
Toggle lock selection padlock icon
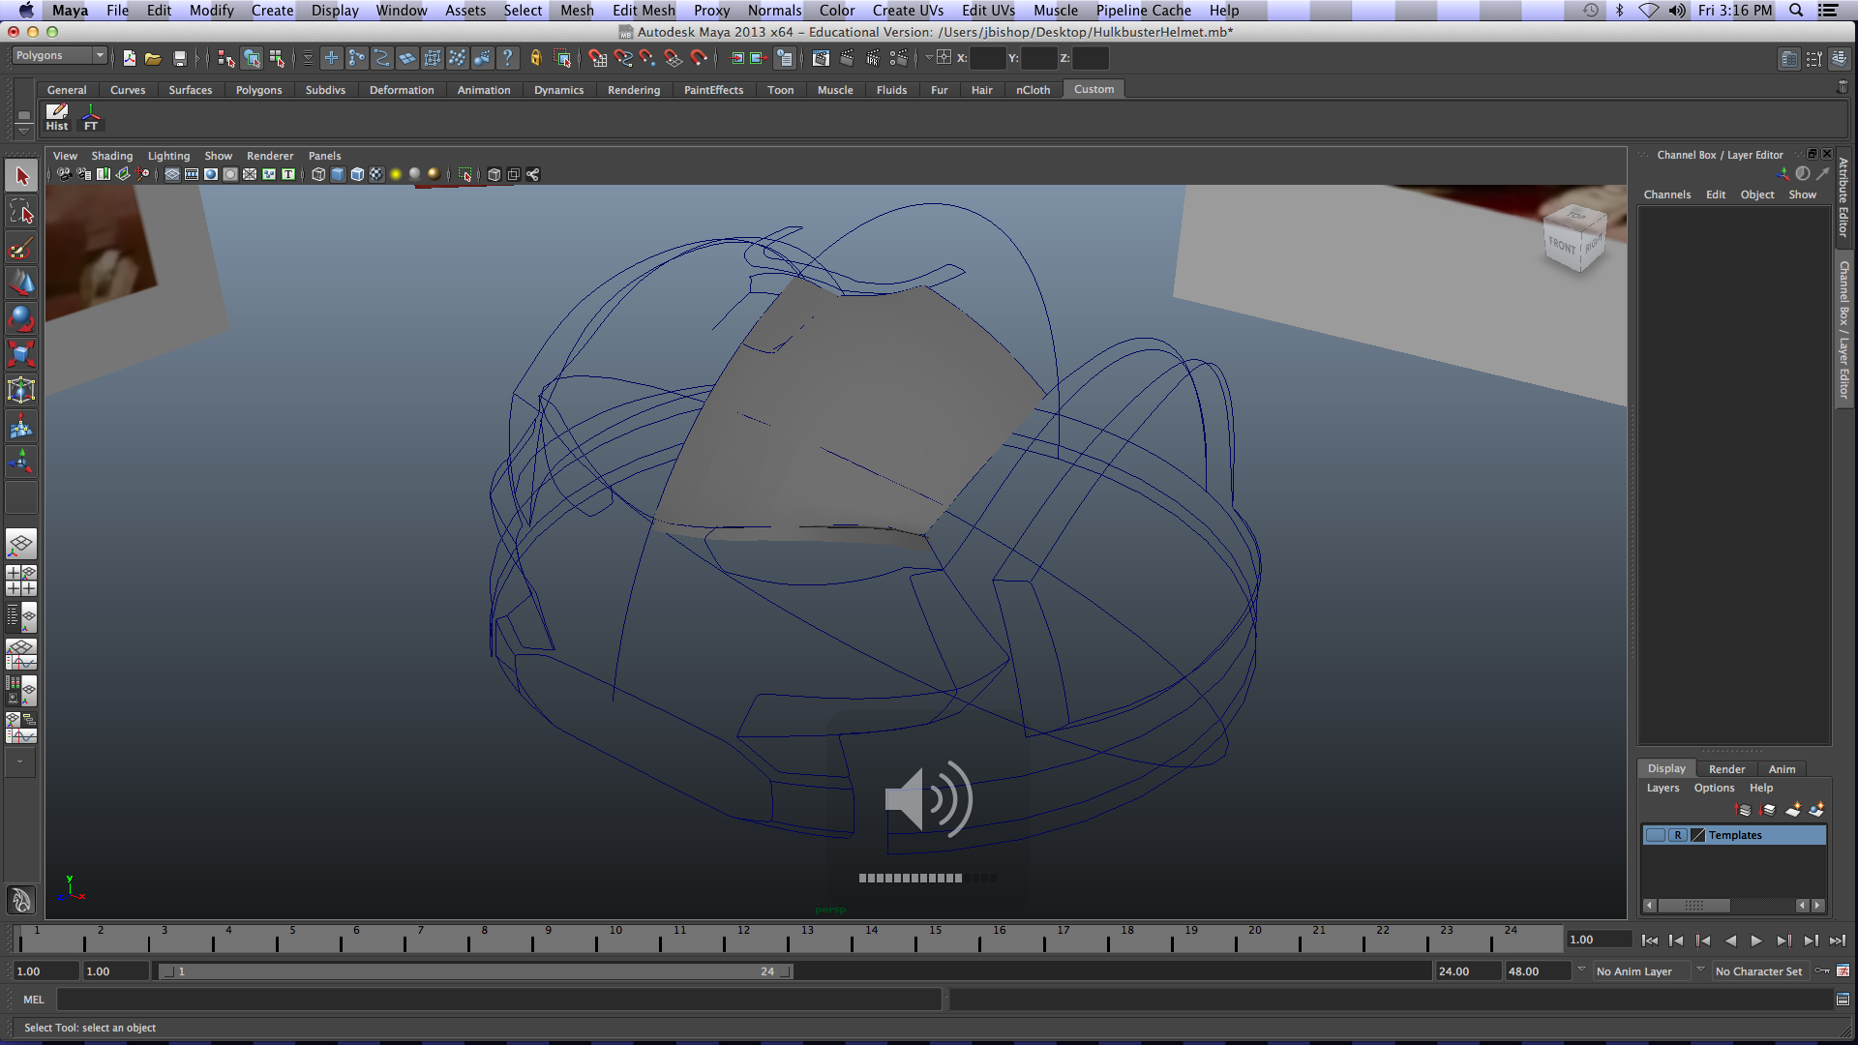(535, 58)
